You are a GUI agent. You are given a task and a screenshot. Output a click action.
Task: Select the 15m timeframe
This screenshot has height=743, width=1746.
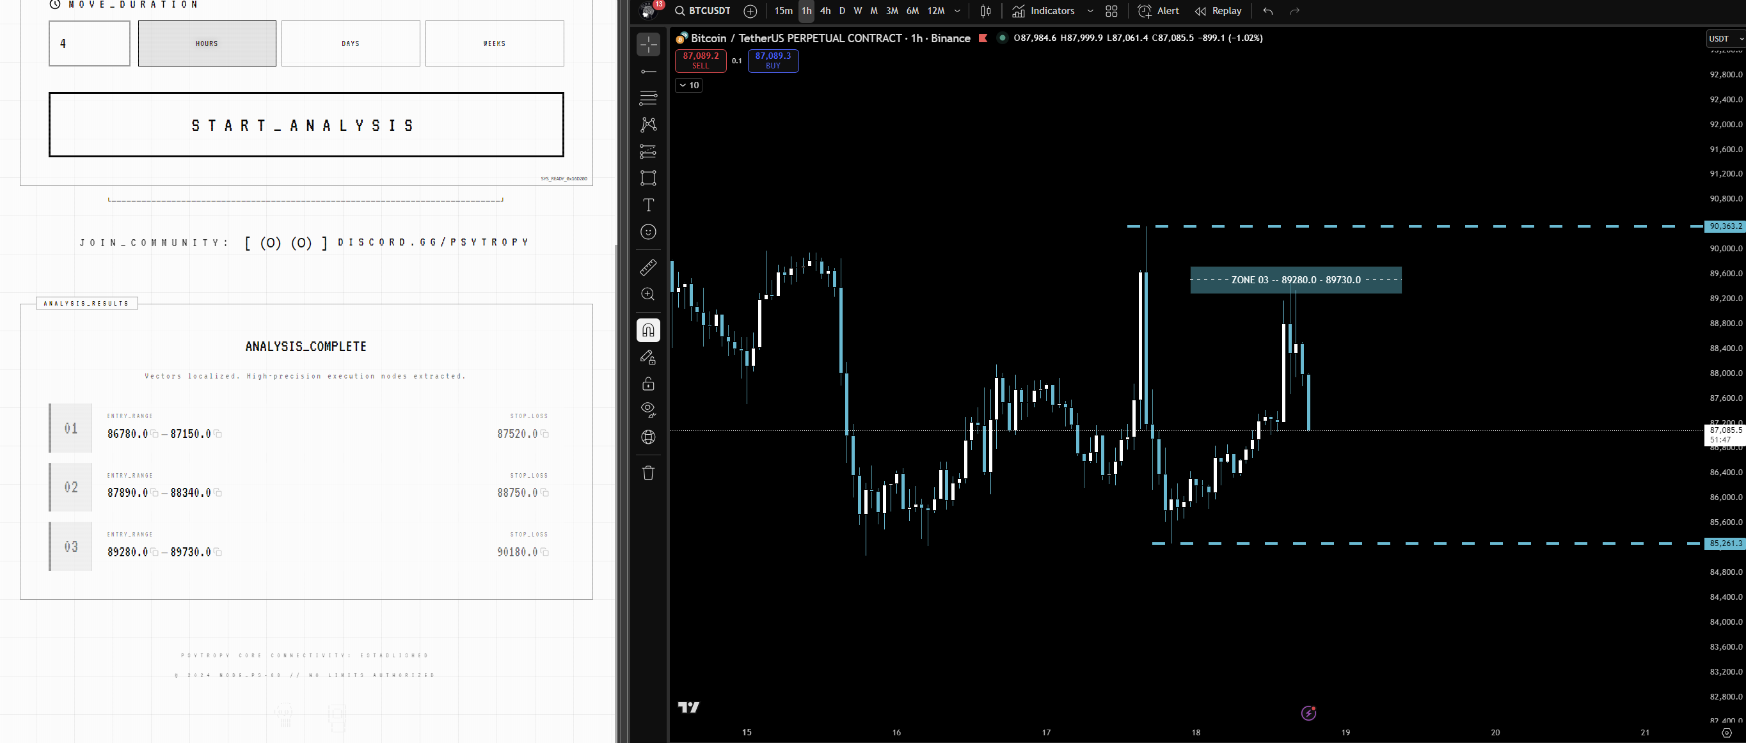pyautogui.click(x=783, y=11)
